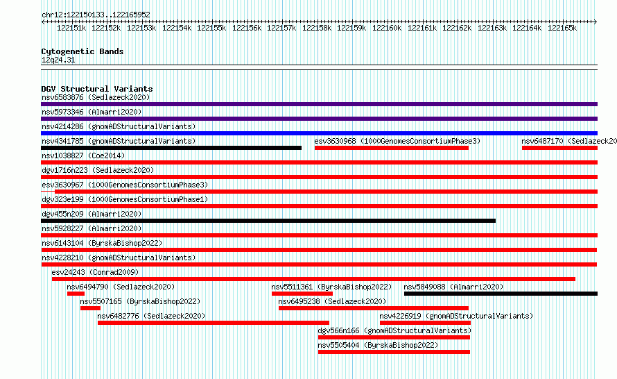
Task: Open esv3630967 (1000GenomesConsortiumPhase3) label
Action: [125, 185]
